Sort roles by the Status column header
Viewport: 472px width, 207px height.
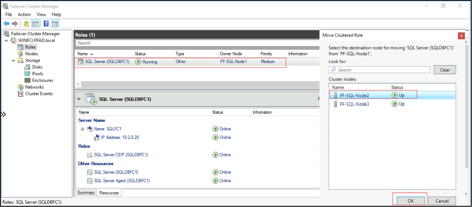click(x=153, y=54)
